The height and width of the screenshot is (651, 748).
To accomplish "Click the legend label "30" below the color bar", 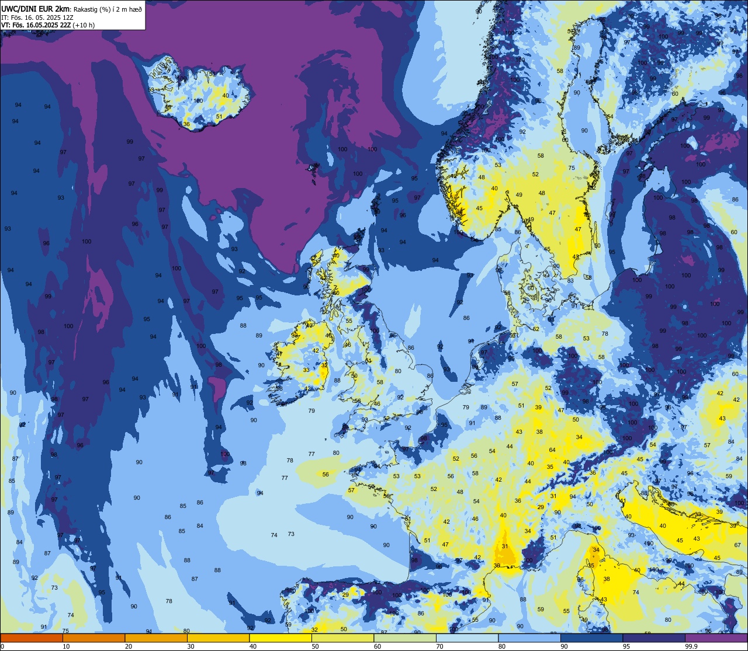I will tap(191, 646).
